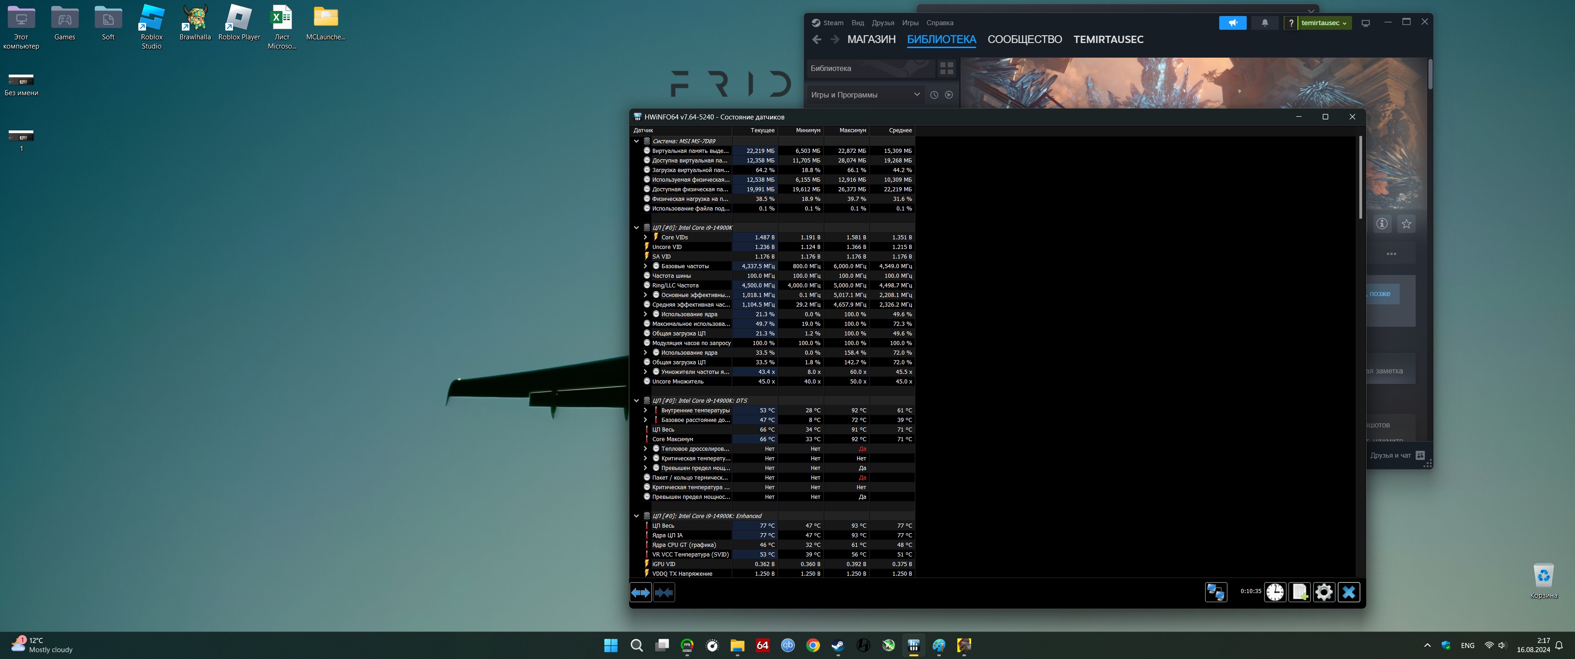This screenshot has height=659, width=1575.
Task: Open Steam notifications bell
Action: coord(1265,22)
